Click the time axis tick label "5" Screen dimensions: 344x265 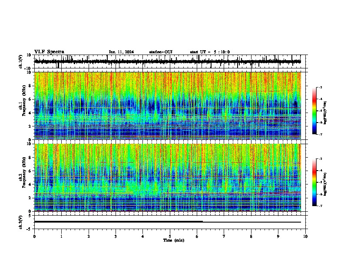(x=170, y=236)
